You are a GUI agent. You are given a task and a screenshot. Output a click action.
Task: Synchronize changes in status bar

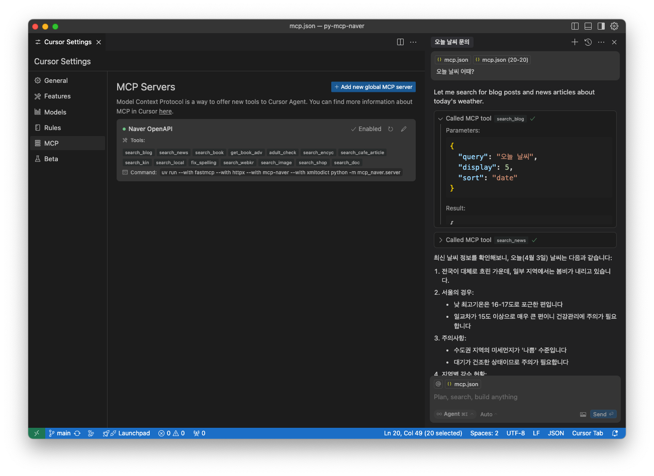click(77, 433)
